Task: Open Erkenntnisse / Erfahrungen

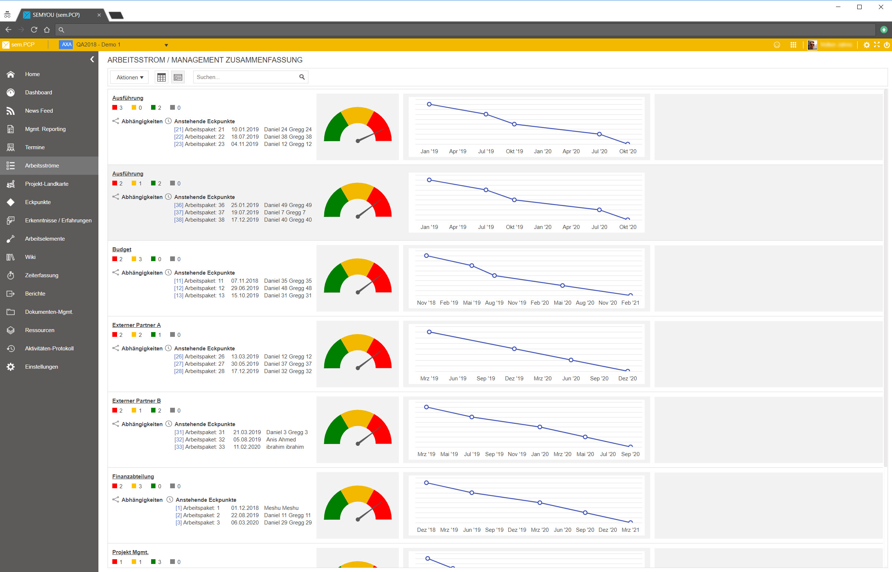Action: 49,220
